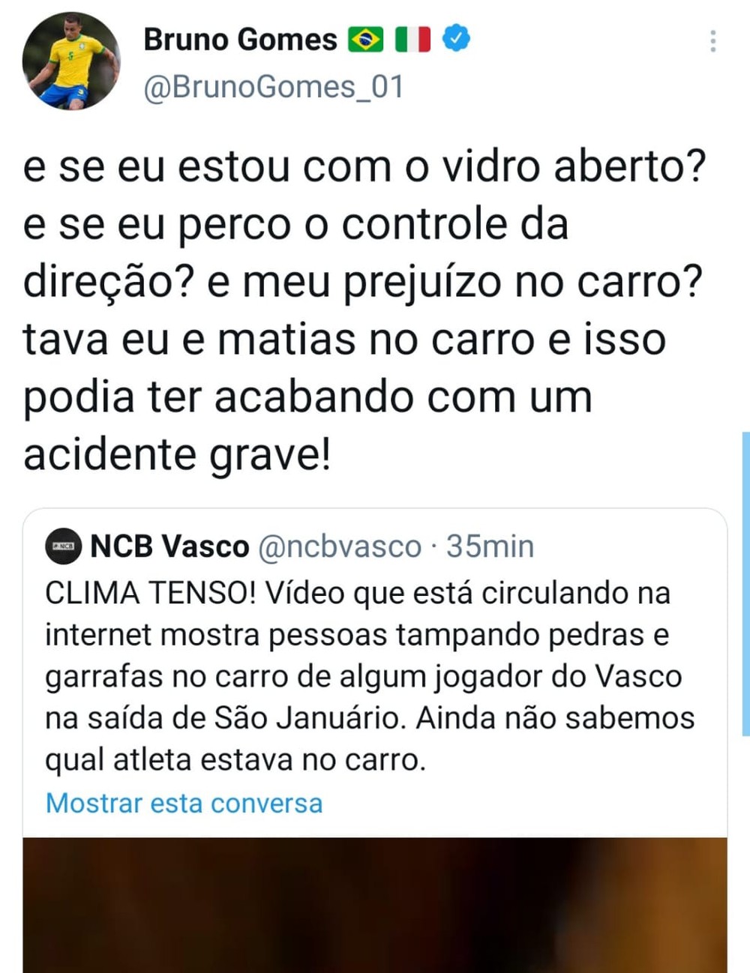Click 'qual atleta estava no carro' line

coord(235,760)
